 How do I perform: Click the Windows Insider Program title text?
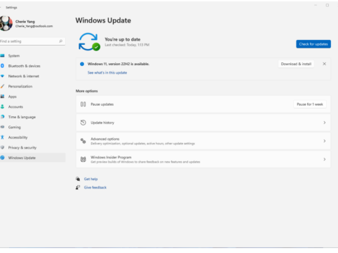pyautogui.click(x=111, y=157)
